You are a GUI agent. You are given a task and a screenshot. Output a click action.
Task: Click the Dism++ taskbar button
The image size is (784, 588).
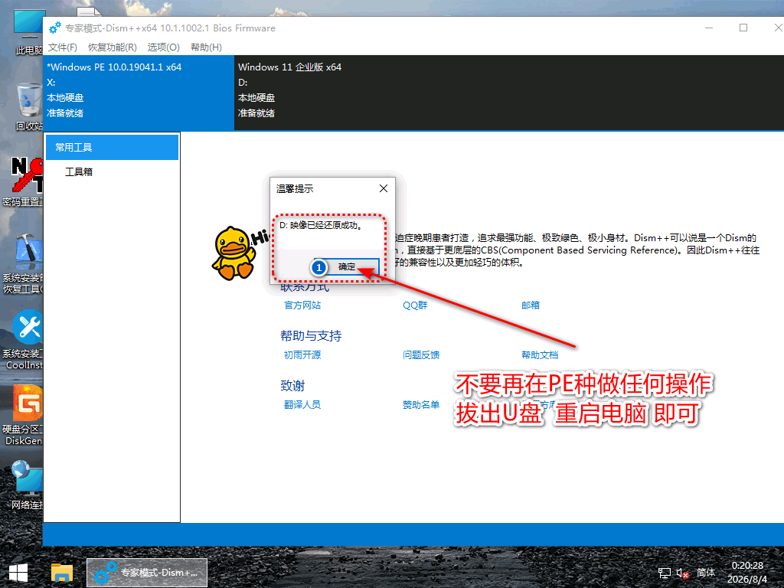[147, 573]
